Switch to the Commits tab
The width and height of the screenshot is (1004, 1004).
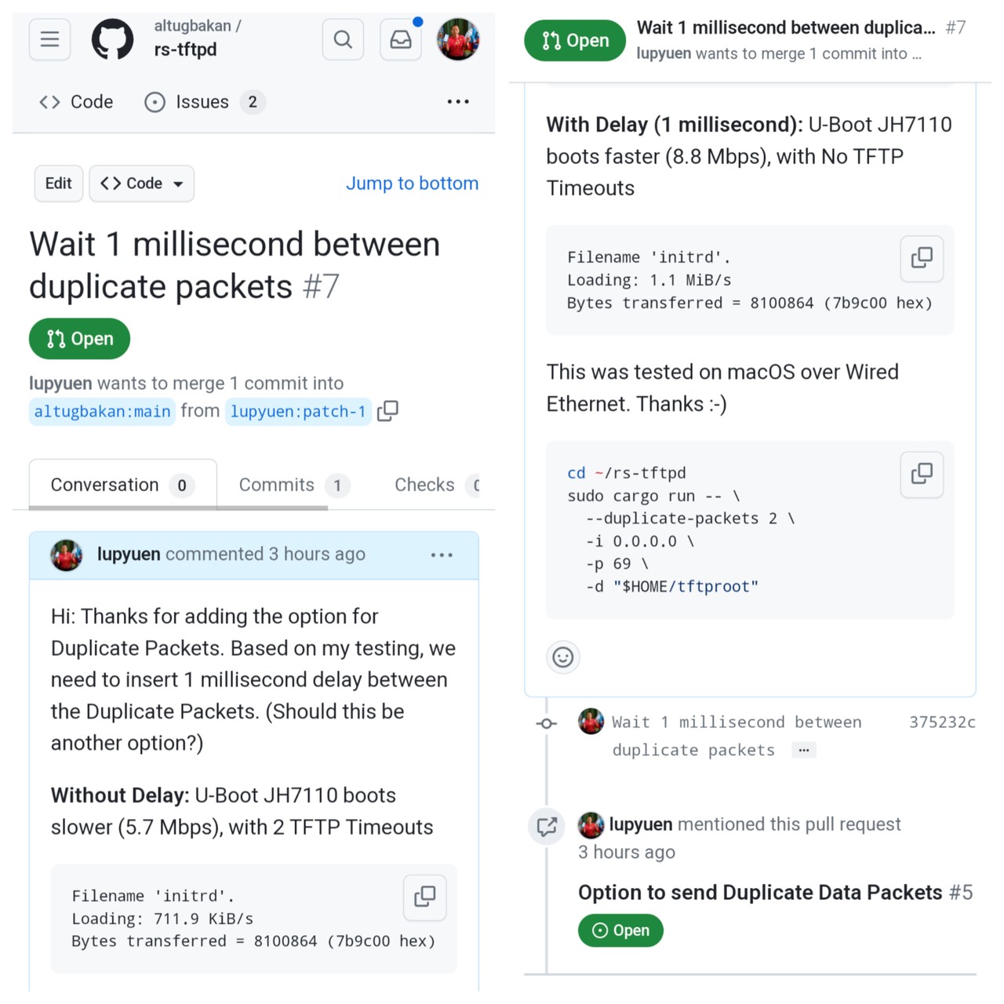pos(293,486)
